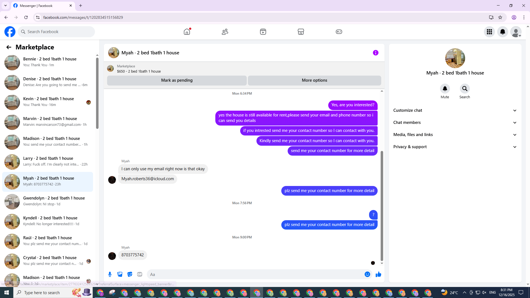This screenshot has height=298, width=530.
Task: Choose a GIF in message composer
Action: point(140,274)
